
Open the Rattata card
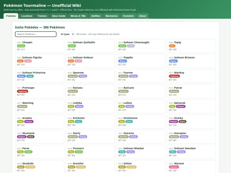[x=90, y=91]
